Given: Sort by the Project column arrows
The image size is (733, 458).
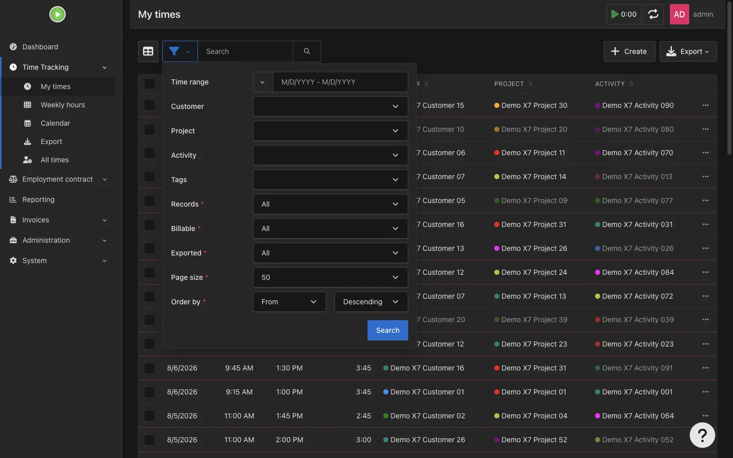Looking at the screenshot, I should click(x=530, y=84).
